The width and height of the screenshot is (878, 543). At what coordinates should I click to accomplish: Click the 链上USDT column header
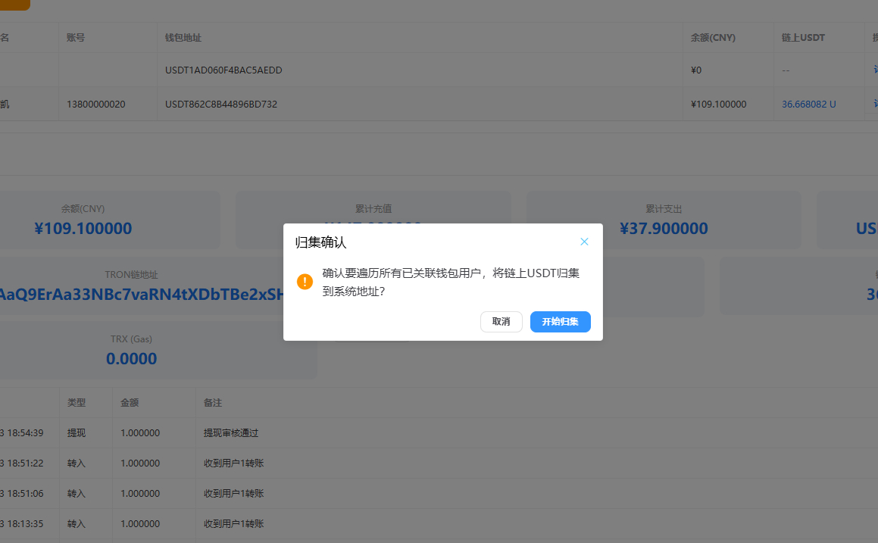click(803, 38)
